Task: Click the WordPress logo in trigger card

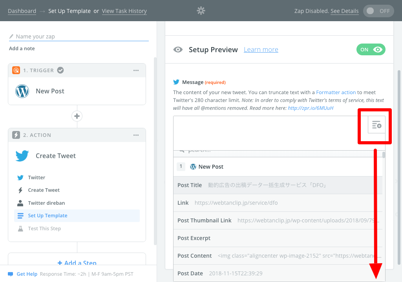Action: pos(22,91)
